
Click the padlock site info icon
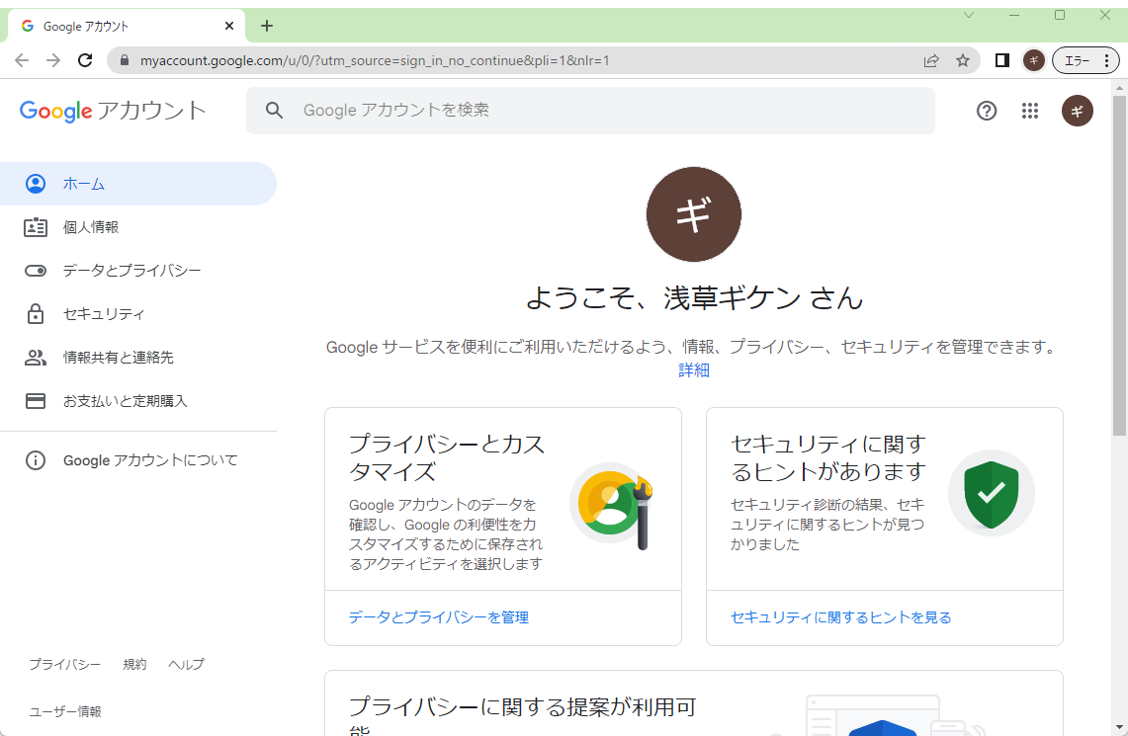(x=125, y=60)
